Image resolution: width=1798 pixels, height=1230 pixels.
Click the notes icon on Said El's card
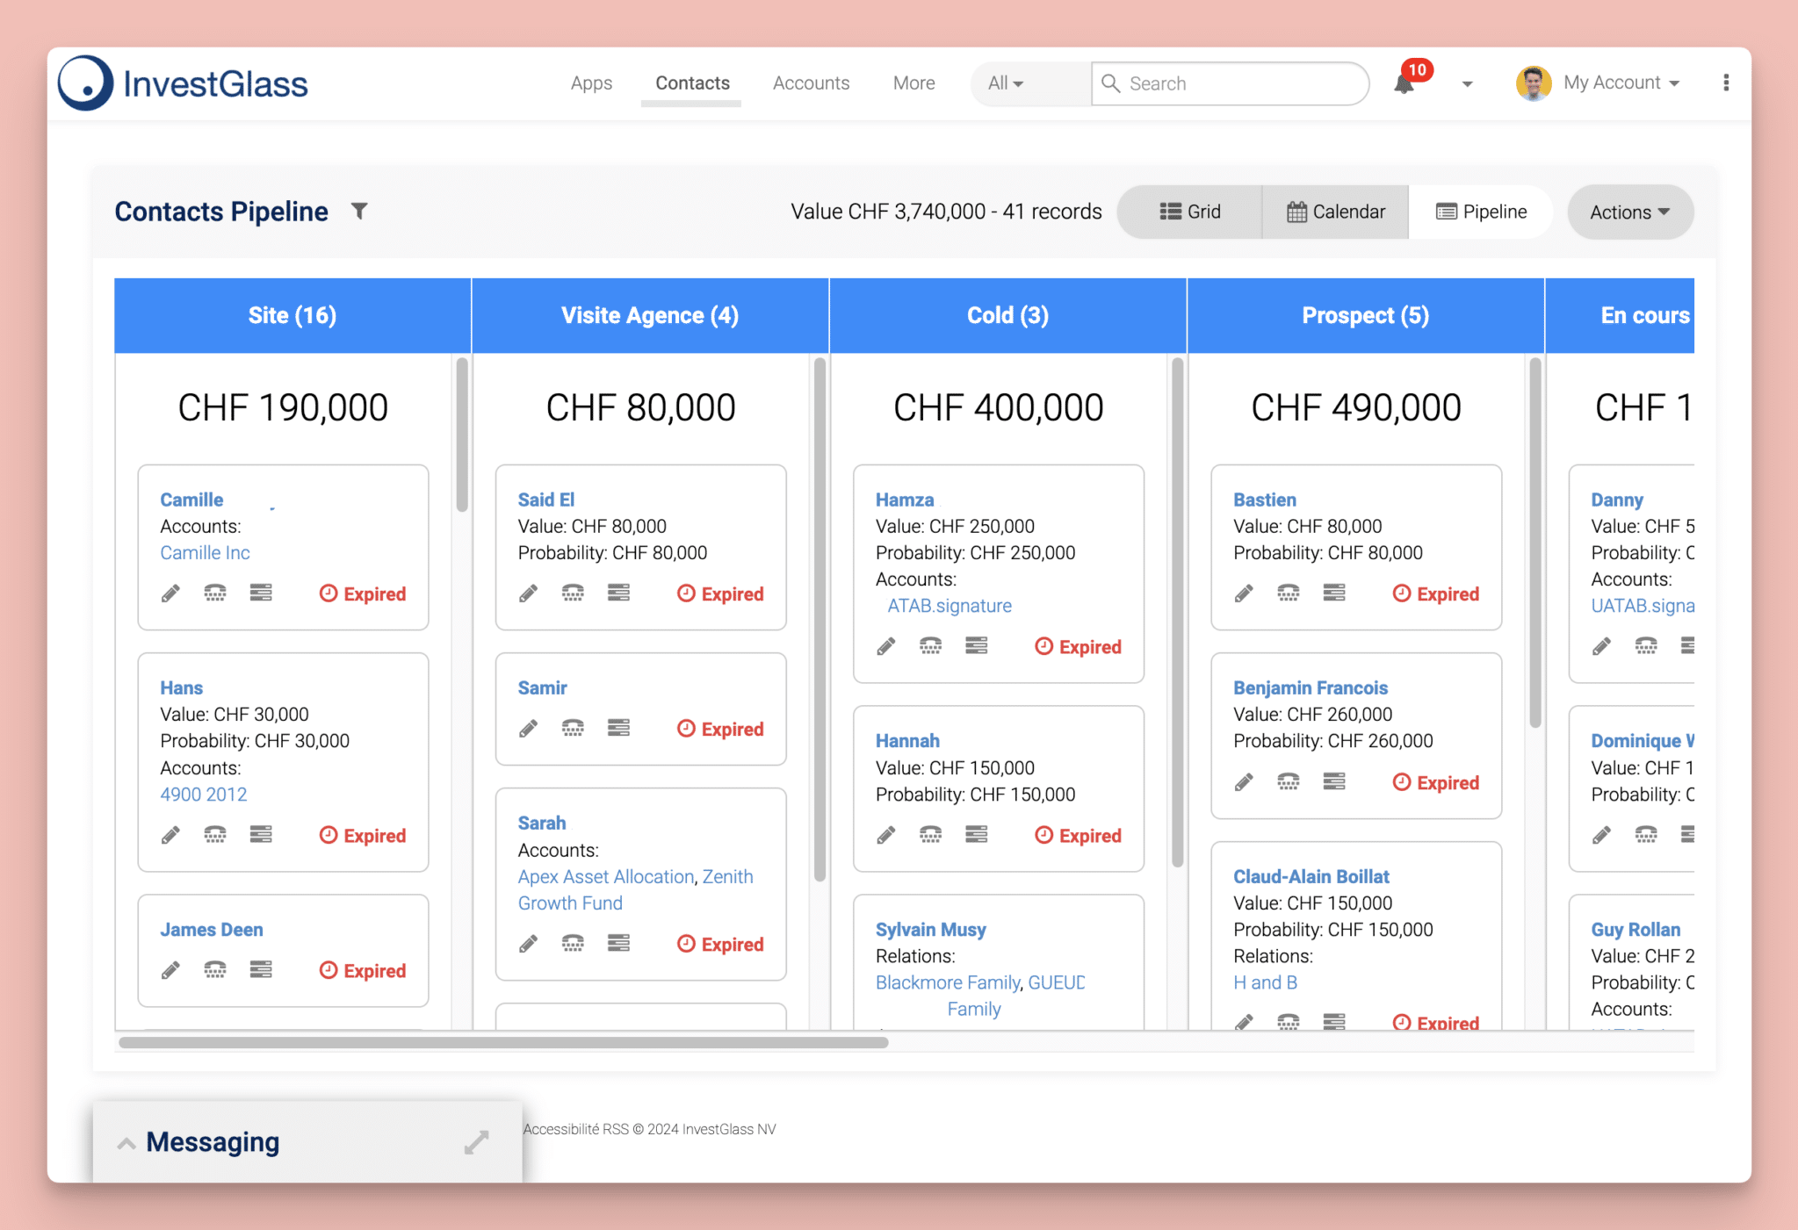coord(619,593)
